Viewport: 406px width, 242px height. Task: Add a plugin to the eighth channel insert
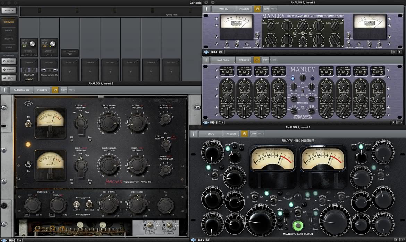pyautogui.click(x=171, y=72)
